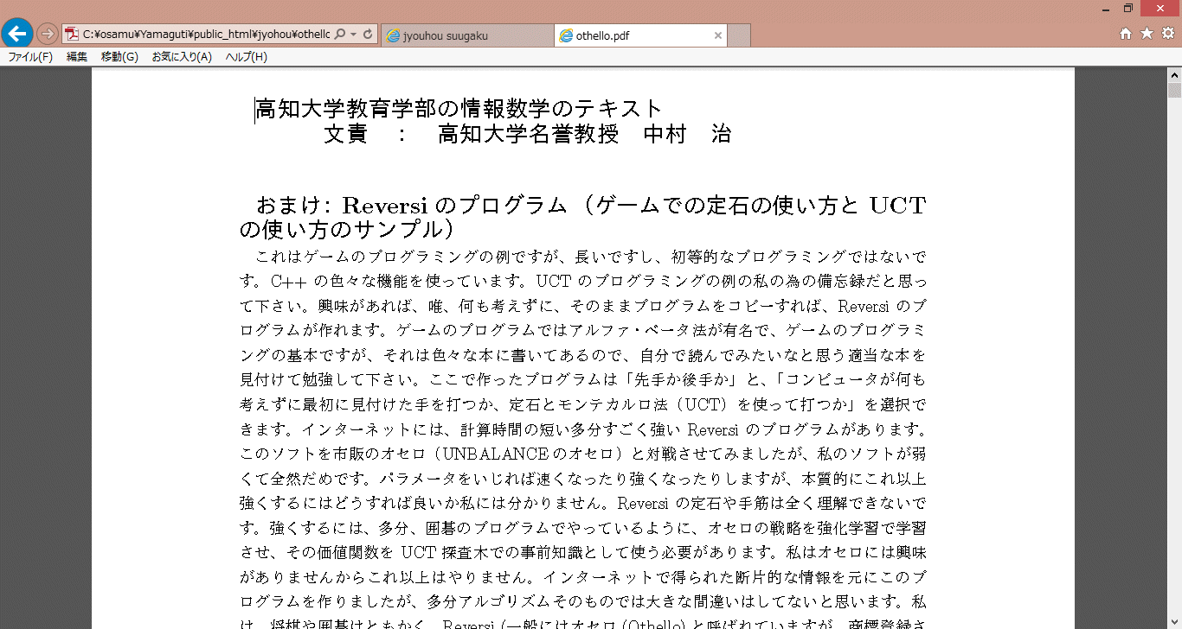
Task: Open the 編集 menu
Action: pyautogui.click(x=77, y=57)
